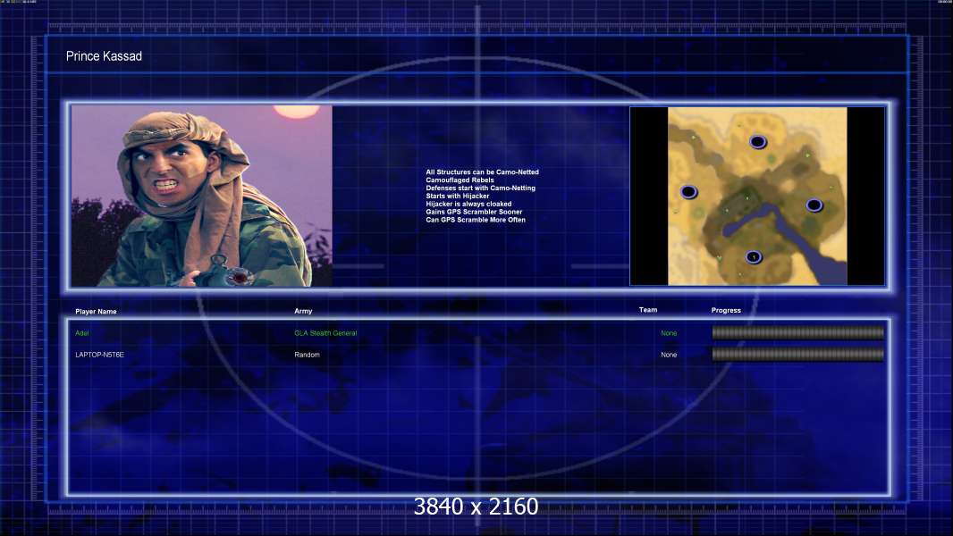Screen dimensions: 953x536
Task: Click the Random army label
Action: (307, 355)
